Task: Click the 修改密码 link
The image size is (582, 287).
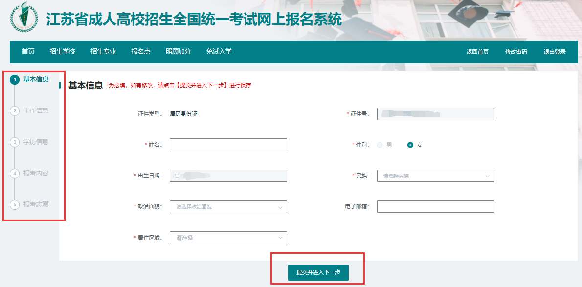Action: (516, 52)
